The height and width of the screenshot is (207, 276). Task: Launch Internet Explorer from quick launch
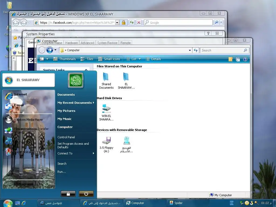click(24, 203)
